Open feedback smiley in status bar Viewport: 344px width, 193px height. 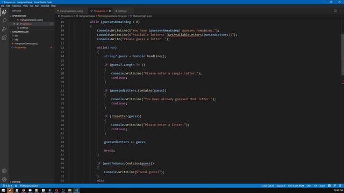pos(329,186)
